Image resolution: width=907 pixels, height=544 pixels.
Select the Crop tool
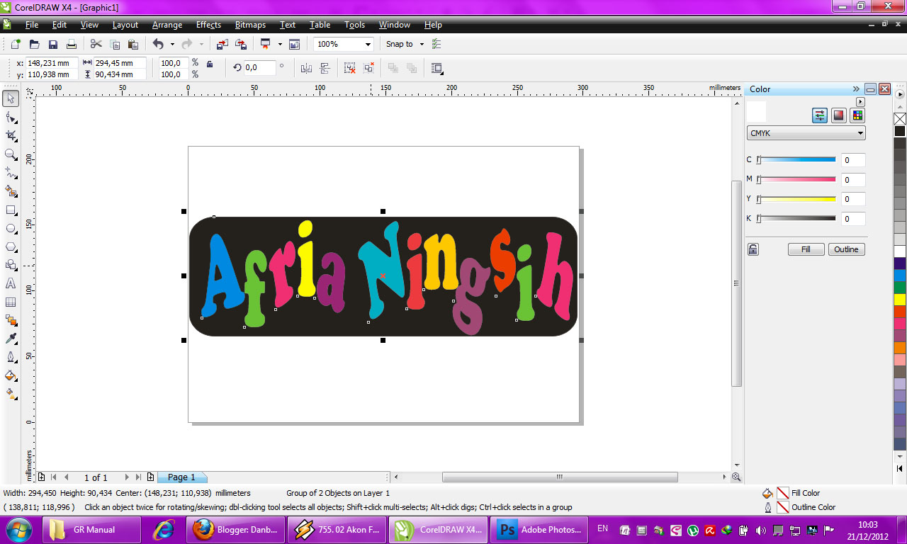(x=11, y=135)
